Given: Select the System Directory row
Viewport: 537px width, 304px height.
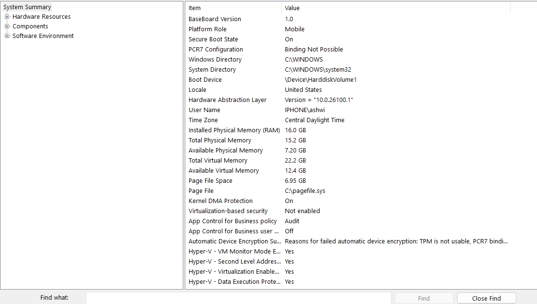Looking at the screenshot, I should point(348,69).
